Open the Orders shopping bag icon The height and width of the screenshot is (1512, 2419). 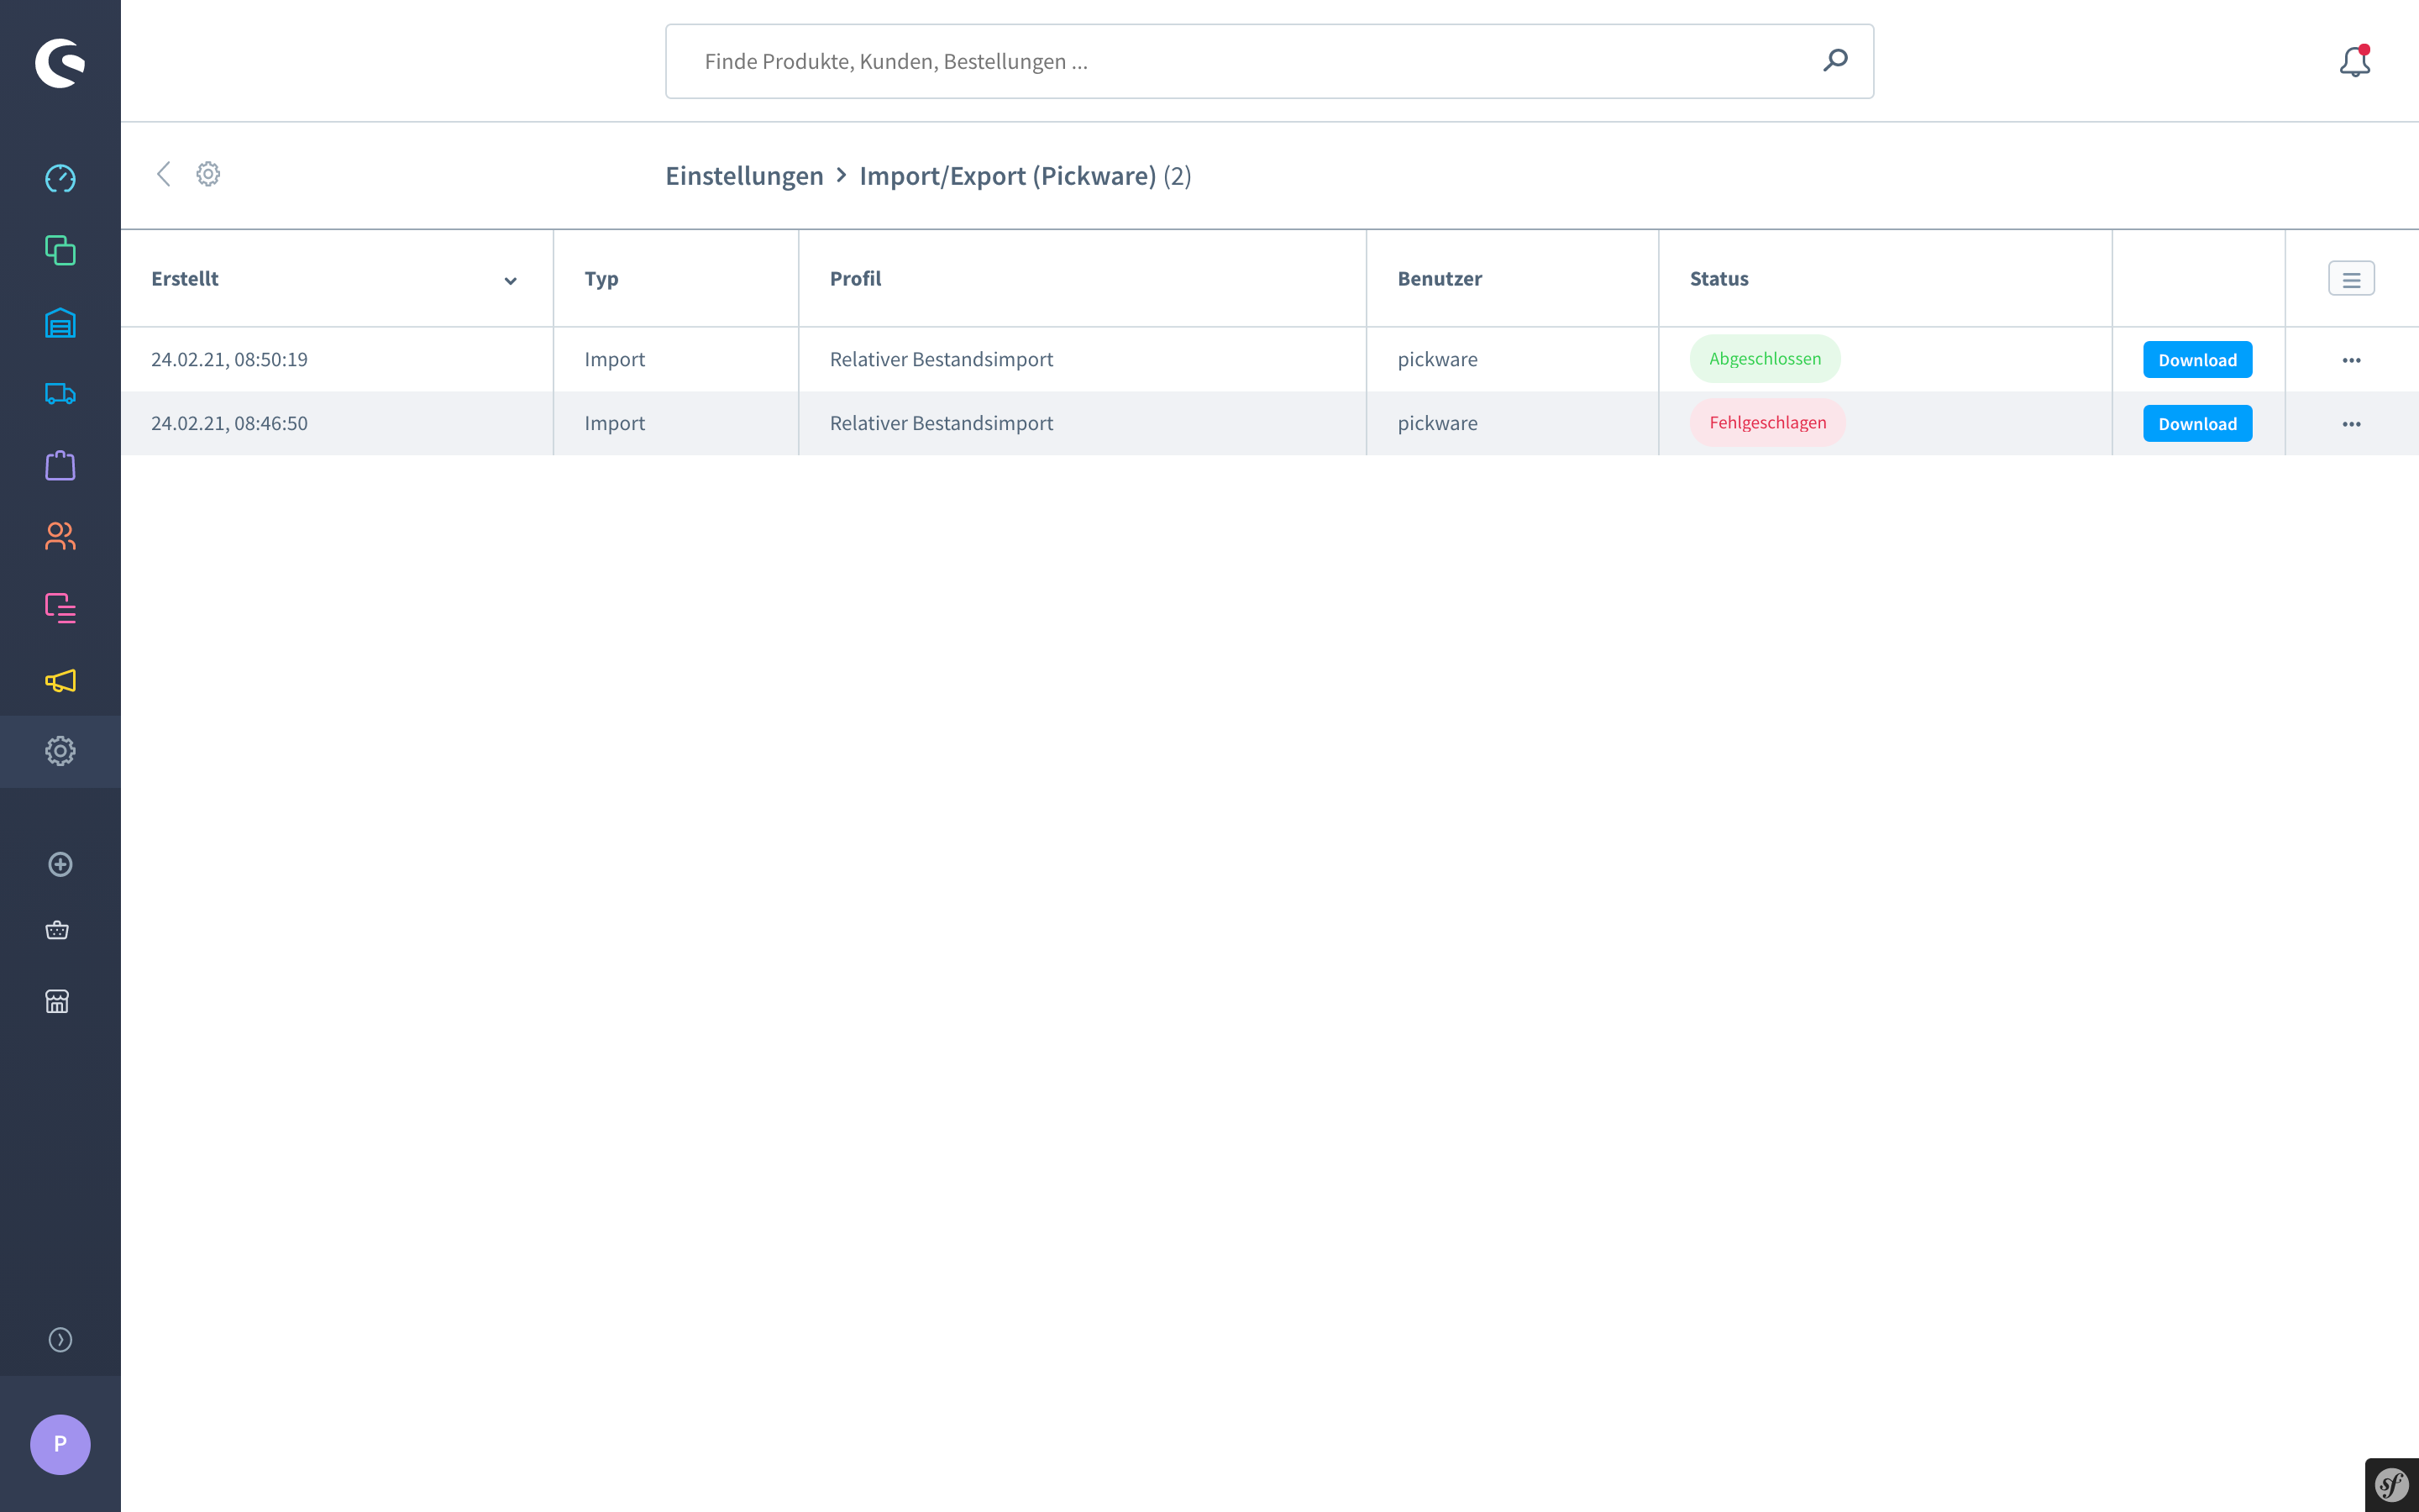coord(60,465)
